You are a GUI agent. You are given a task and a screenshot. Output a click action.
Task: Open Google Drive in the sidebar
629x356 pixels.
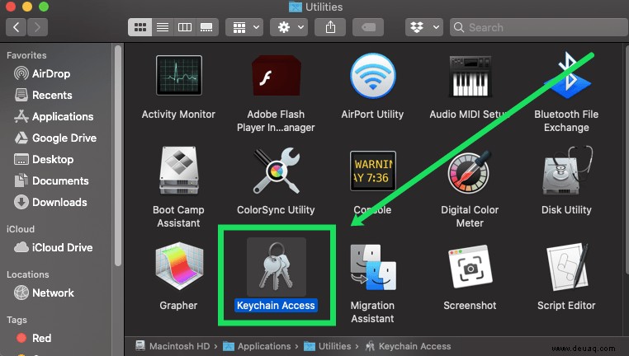click(55, 138)
